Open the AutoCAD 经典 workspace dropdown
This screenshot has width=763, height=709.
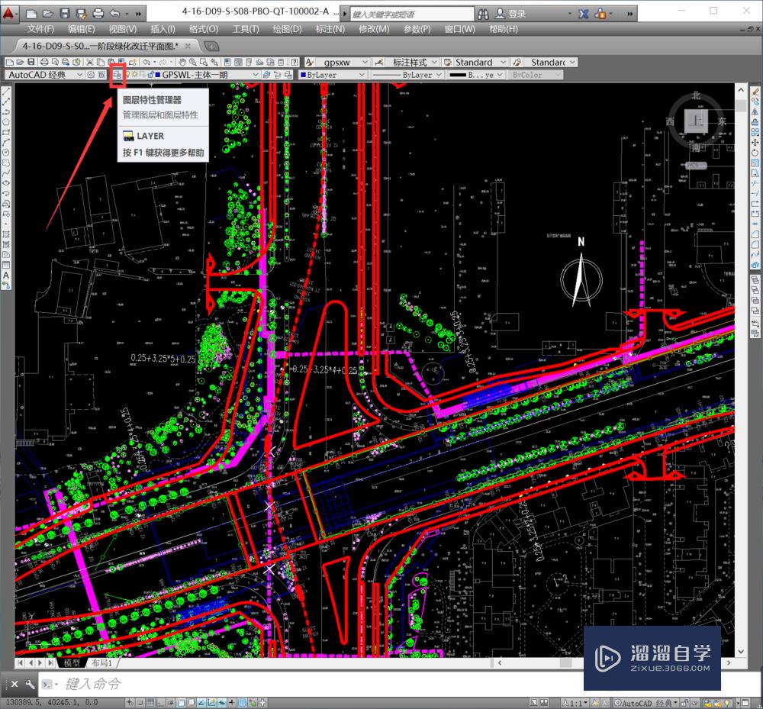pyautogui.click(x=79, y=75)
